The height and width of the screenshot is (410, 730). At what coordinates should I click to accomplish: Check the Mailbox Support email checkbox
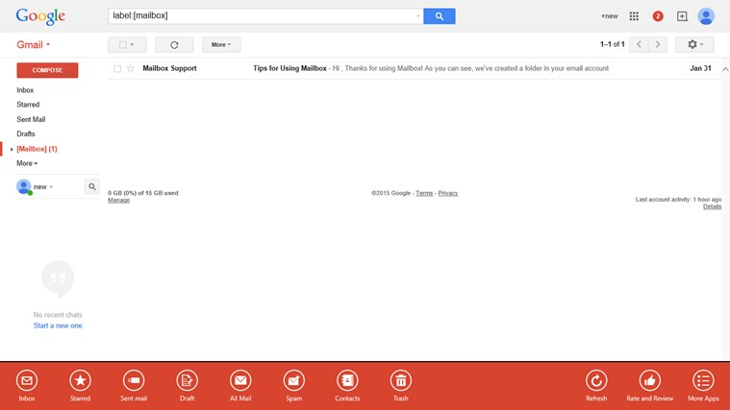[x=117, y=69]
